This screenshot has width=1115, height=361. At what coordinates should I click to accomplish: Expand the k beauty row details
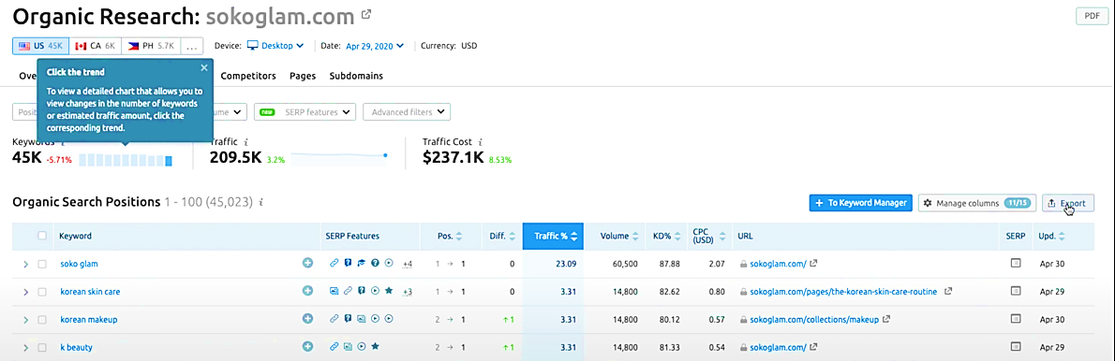click(25, 348)
